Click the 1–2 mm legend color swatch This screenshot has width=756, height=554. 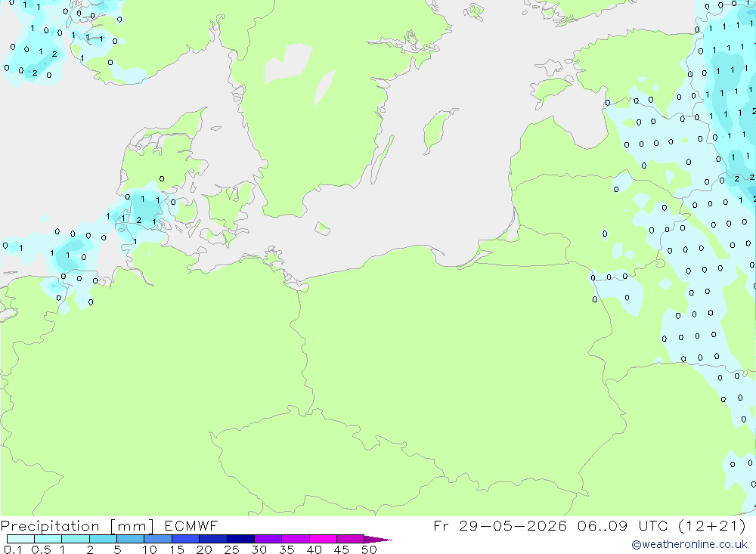pos(76,539)
